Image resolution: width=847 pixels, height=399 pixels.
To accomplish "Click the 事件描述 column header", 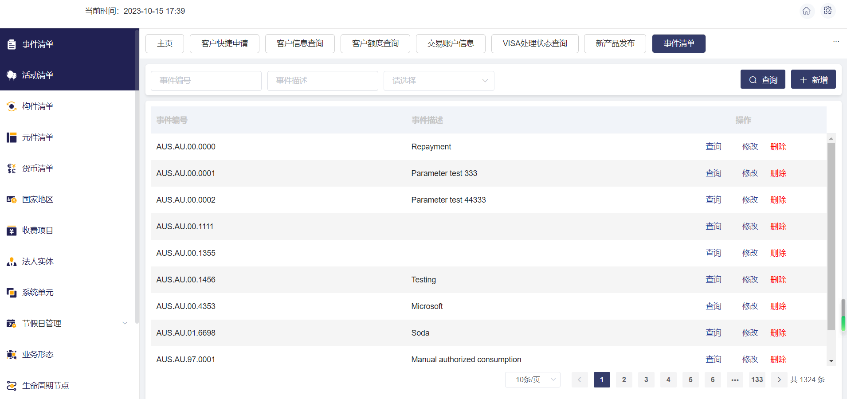I will pos(427,120).
